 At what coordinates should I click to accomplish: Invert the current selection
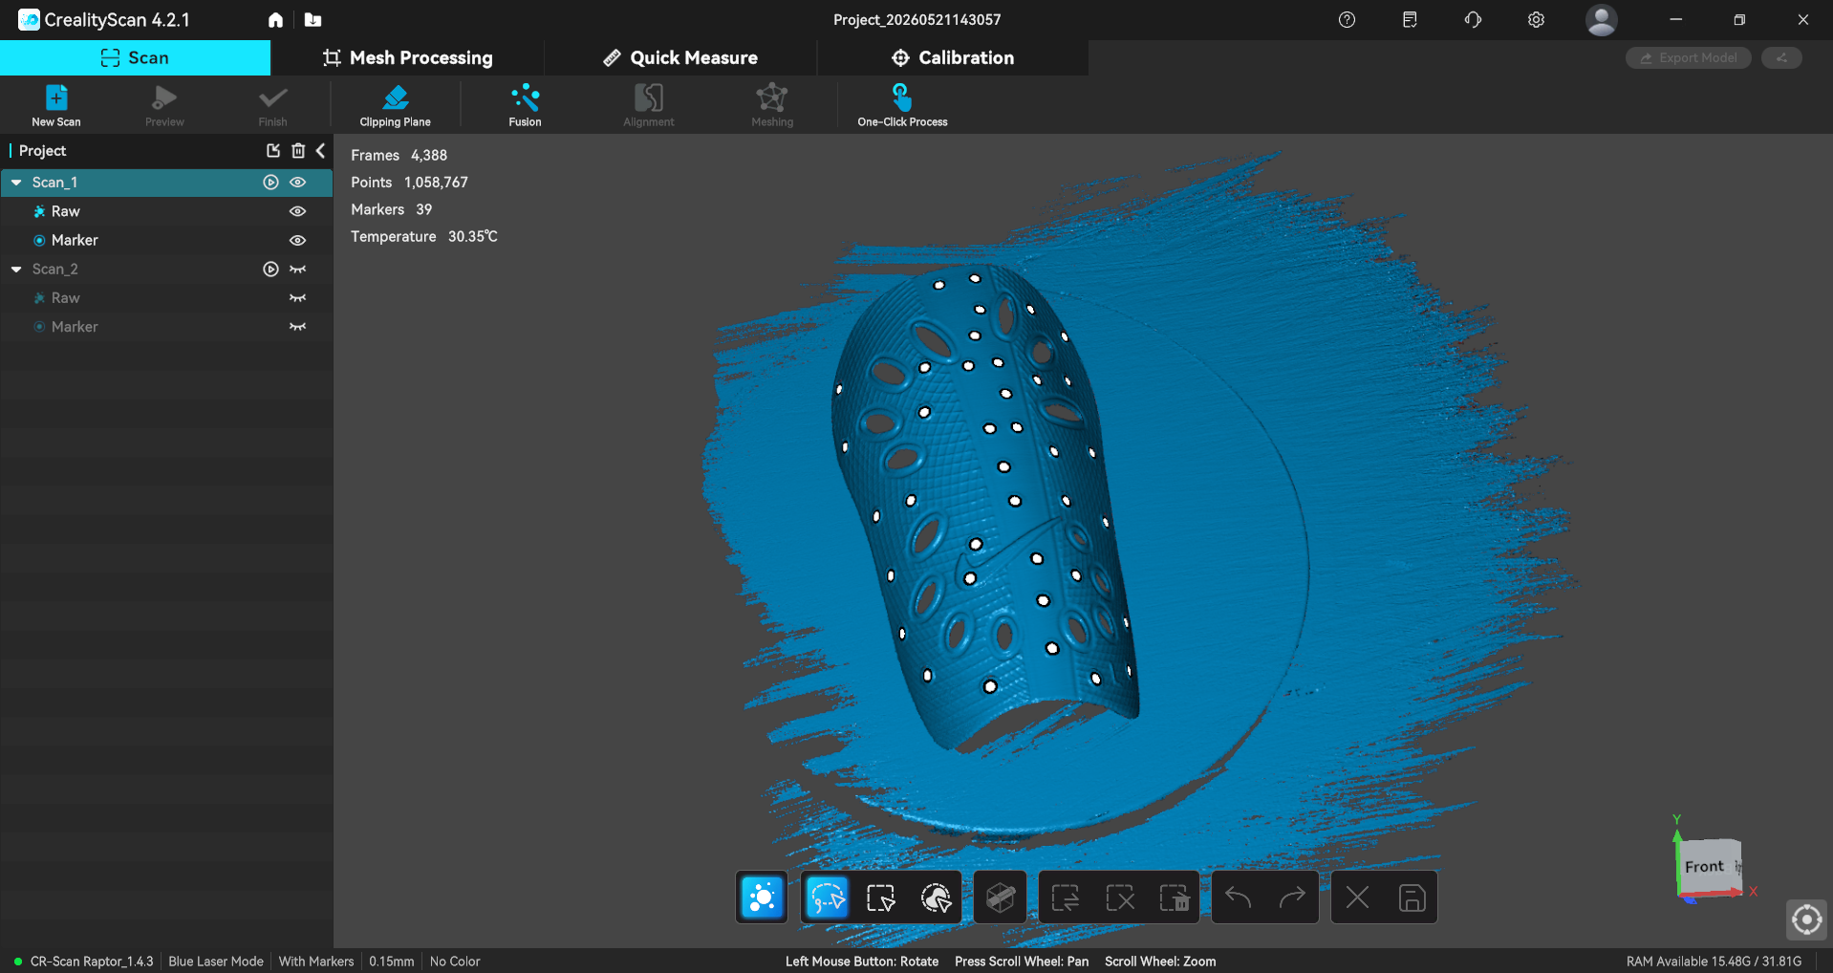(x=1066, y=897)
